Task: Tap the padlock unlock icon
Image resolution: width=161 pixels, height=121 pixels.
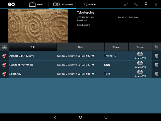Action: point(126,4)
